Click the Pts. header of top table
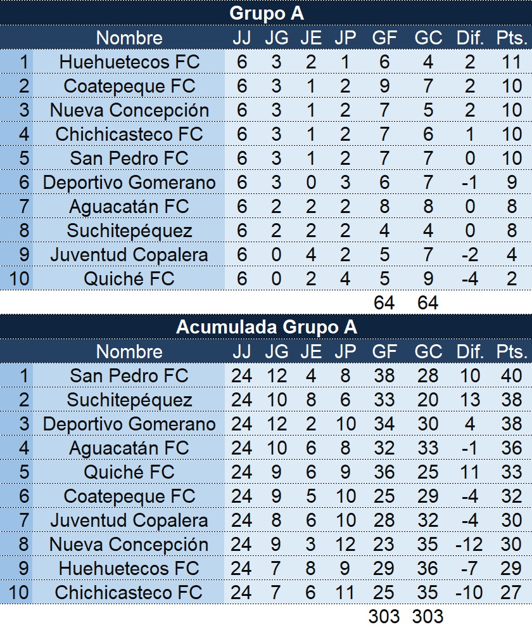 point(511,38)
